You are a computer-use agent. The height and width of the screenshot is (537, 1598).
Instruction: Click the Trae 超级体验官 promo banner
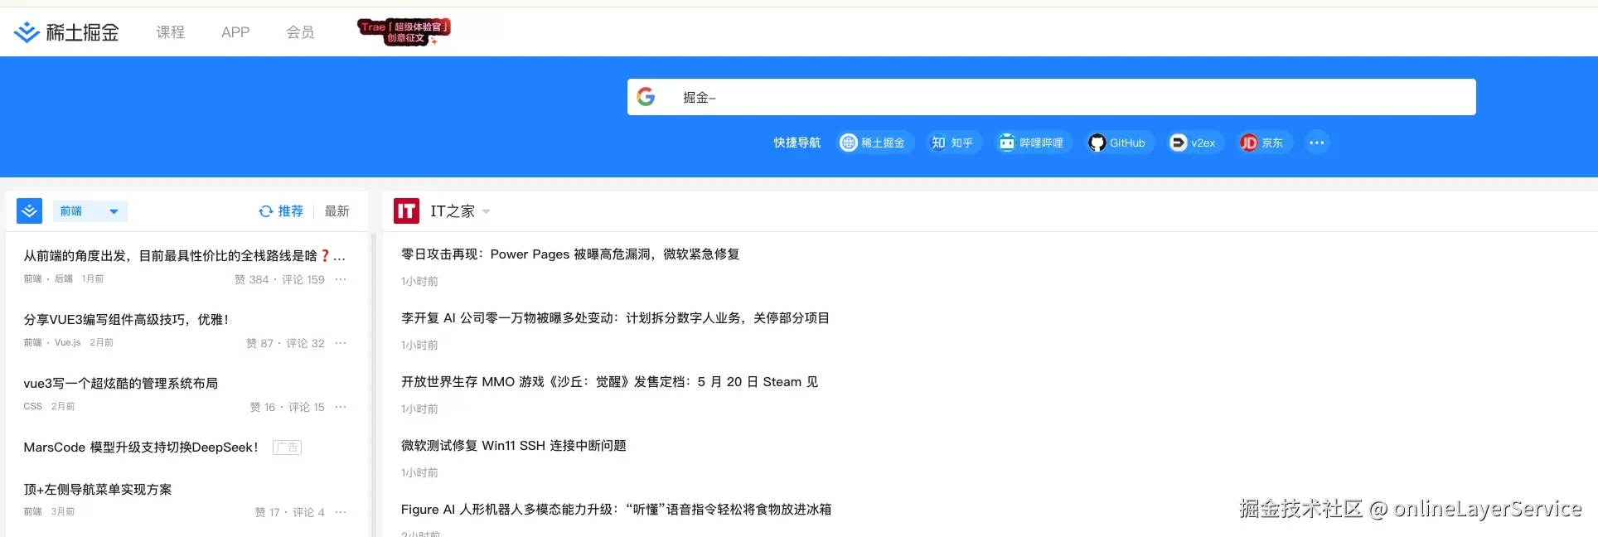[x=404, y=31]
